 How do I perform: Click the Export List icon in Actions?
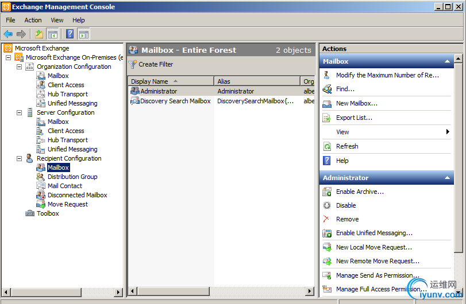[x=327, y=118]
